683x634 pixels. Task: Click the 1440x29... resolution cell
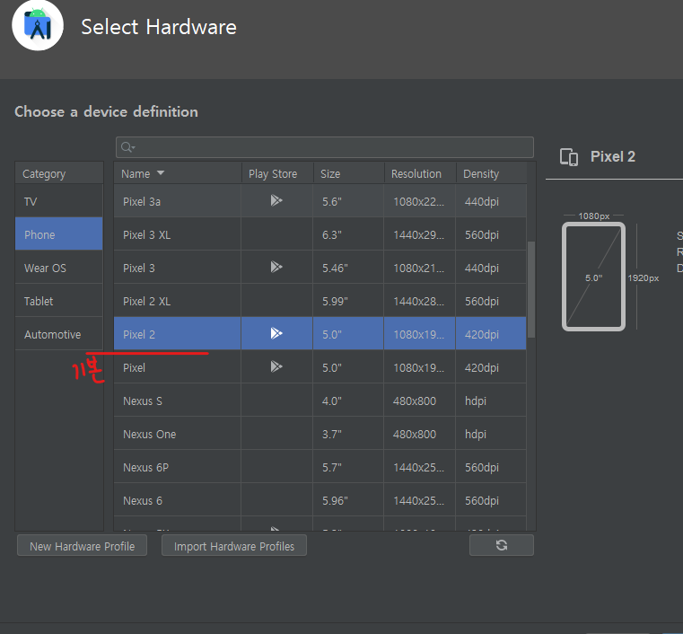(419, 234)
